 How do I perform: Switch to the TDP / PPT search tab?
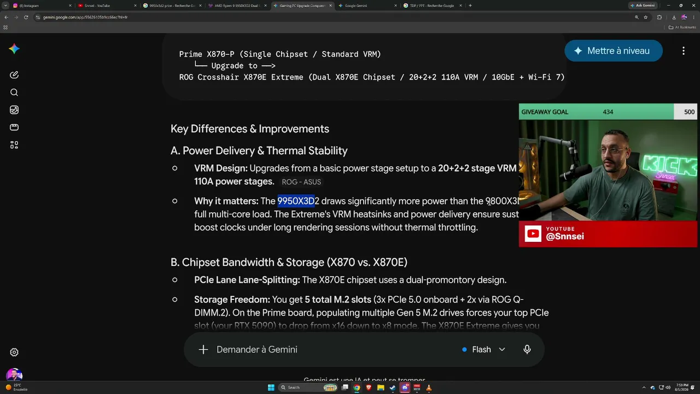click(431, 5)
